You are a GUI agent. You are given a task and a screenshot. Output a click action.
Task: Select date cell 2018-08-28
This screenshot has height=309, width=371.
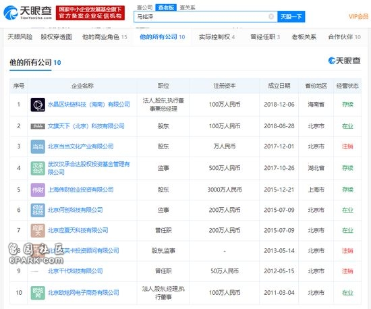(279, 126)
